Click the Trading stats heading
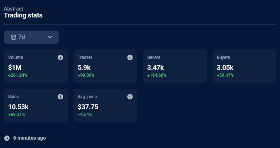280x148 pixels. (x=23, y=15)
